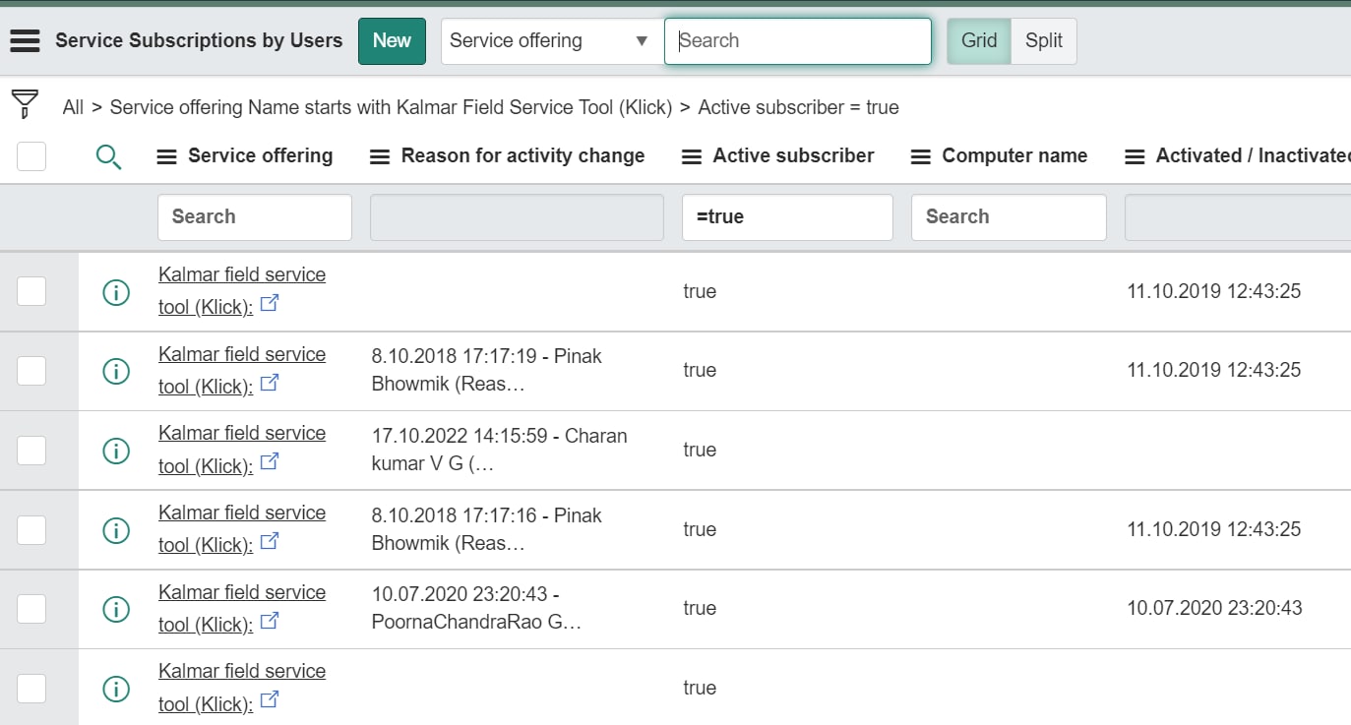Switch to Split view
Screen dimensions: 1351x725
(x=1044, y=41)
